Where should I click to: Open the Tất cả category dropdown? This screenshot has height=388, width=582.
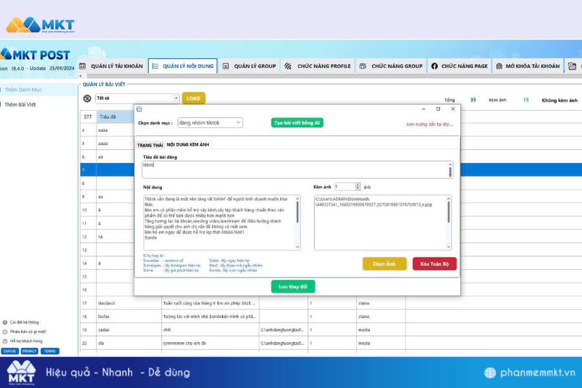point(137,98)
